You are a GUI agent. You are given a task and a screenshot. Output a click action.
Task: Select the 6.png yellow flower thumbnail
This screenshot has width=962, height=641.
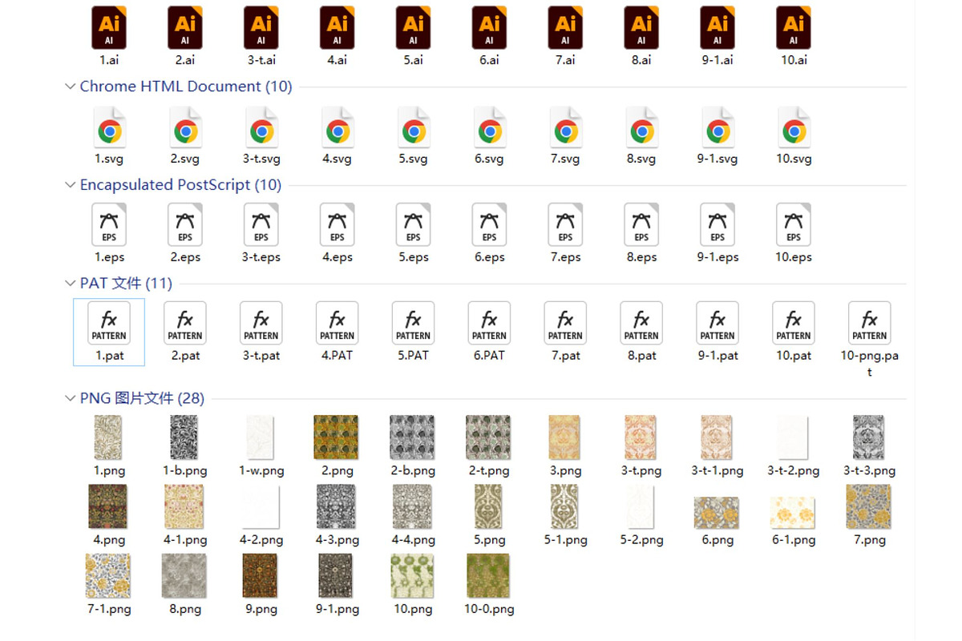click(x=717, y=513)
